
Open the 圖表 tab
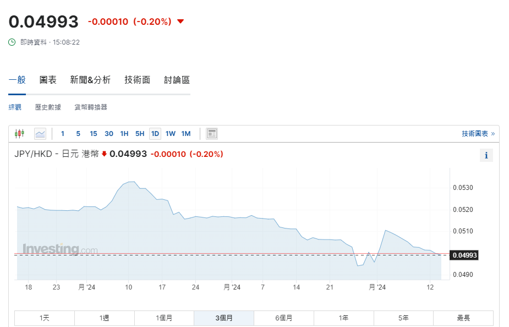[x=48, y=80]
